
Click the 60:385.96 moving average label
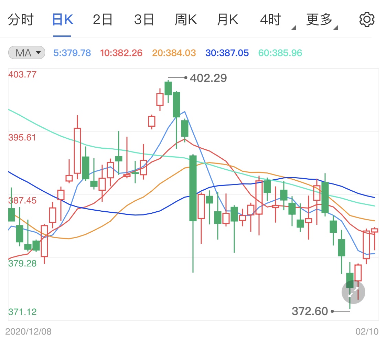click(x=280, y=52)
